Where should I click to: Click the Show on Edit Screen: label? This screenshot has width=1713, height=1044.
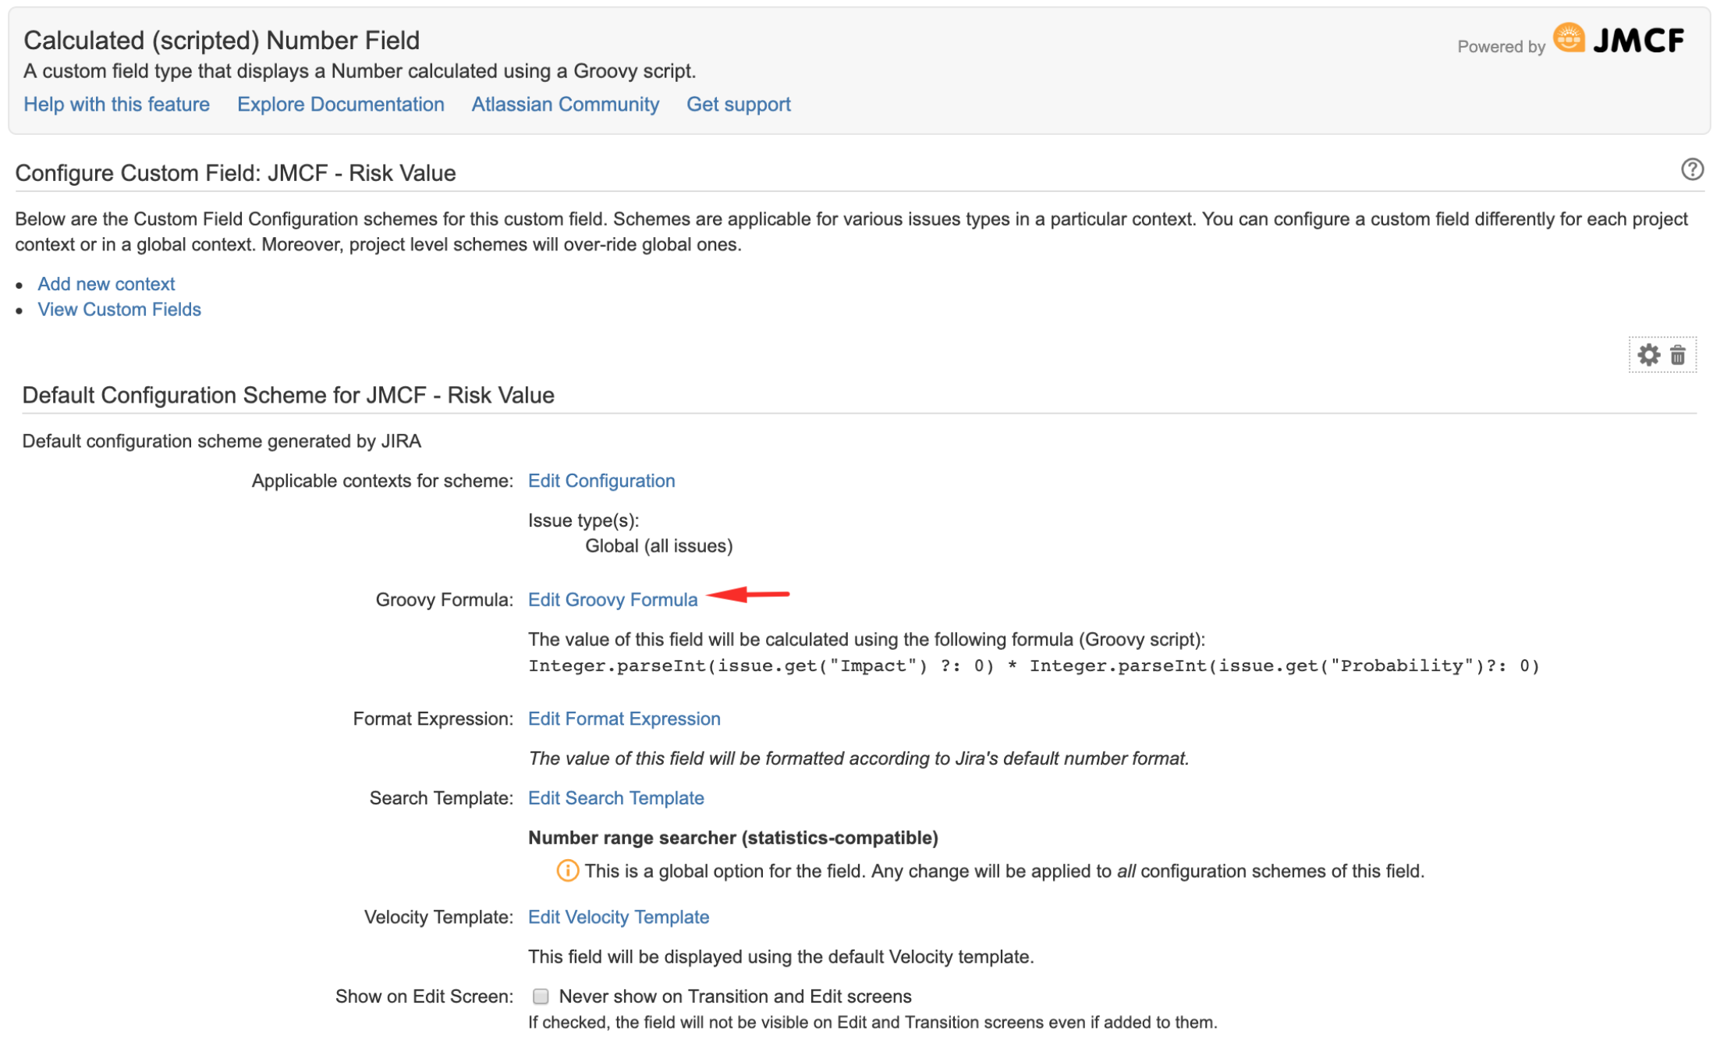tap(424, 996)
